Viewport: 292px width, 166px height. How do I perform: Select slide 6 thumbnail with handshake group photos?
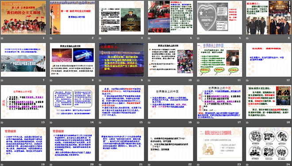(269, 18)
